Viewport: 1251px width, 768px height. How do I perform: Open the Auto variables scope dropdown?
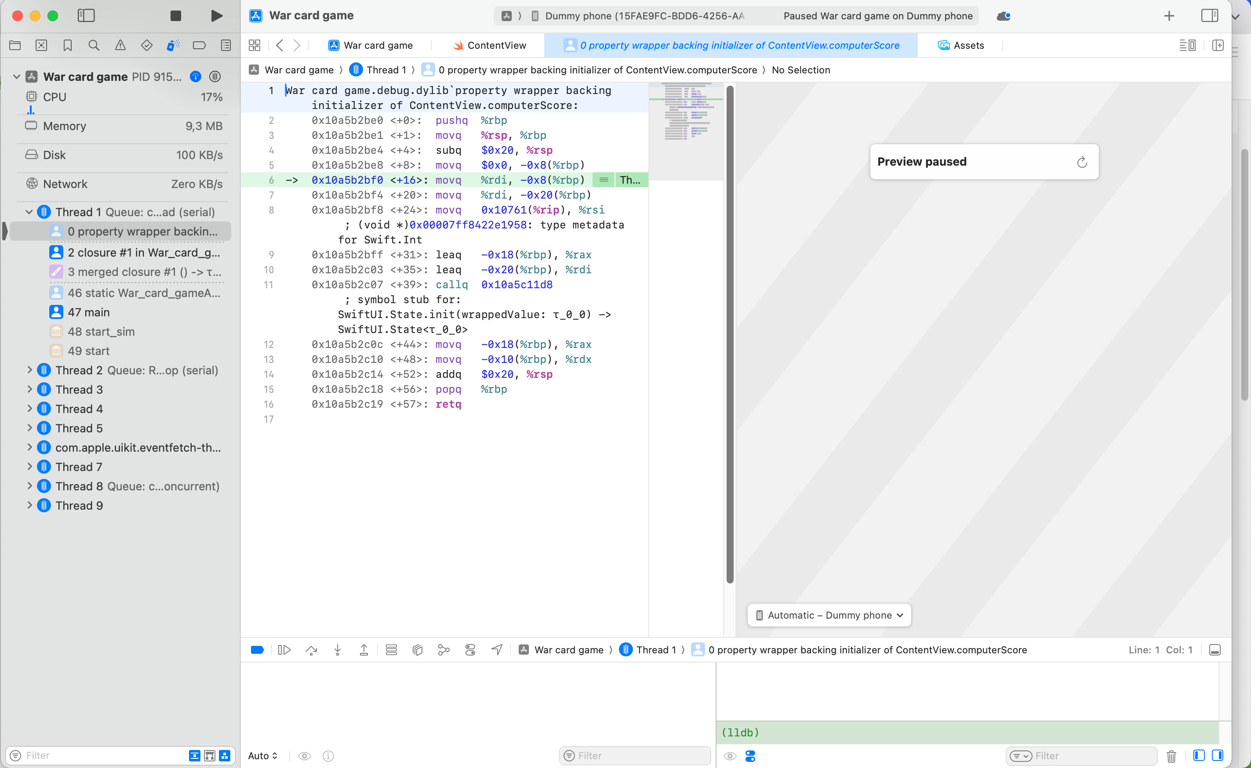(263, 755)
